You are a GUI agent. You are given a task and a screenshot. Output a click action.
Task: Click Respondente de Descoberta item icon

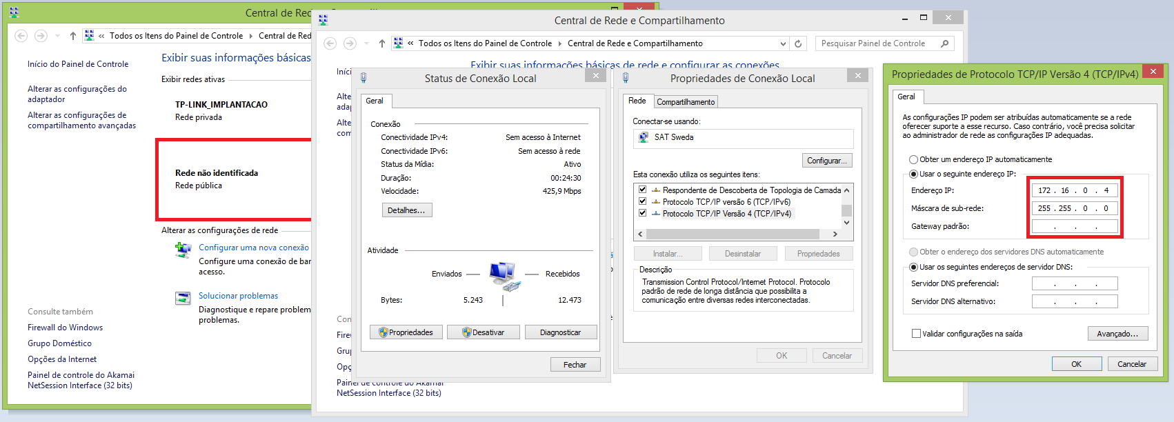pyautogui.click(x=656, y=190)
